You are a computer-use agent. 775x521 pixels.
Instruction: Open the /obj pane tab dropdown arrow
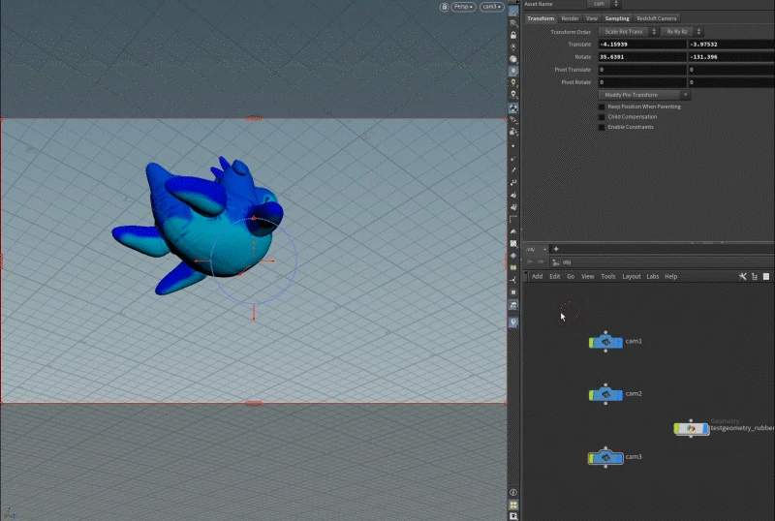click(544, 249)
